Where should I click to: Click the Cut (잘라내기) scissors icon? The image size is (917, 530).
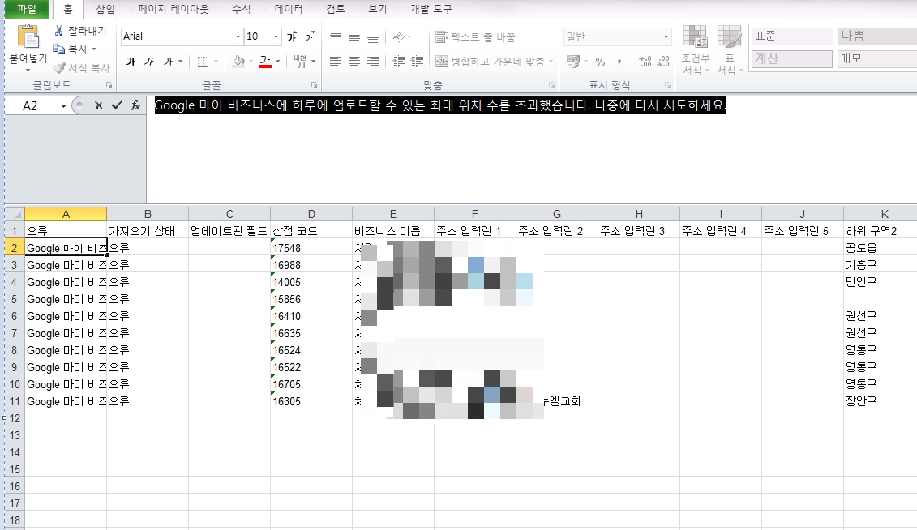click(60, 31)
